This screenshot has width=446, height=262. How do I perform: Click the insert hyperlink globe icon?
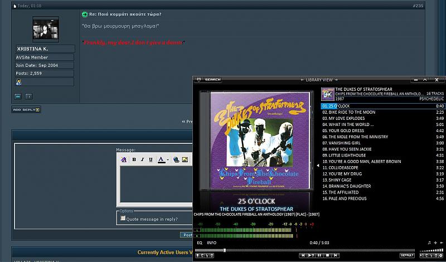176,159
